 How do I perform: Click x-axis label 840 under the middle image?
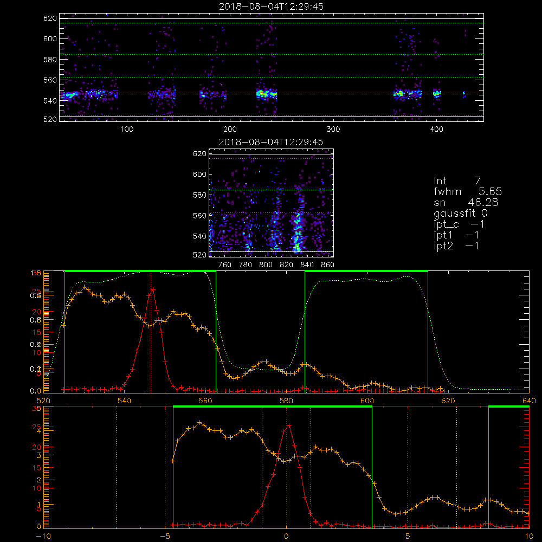click(x=307, y=265)
